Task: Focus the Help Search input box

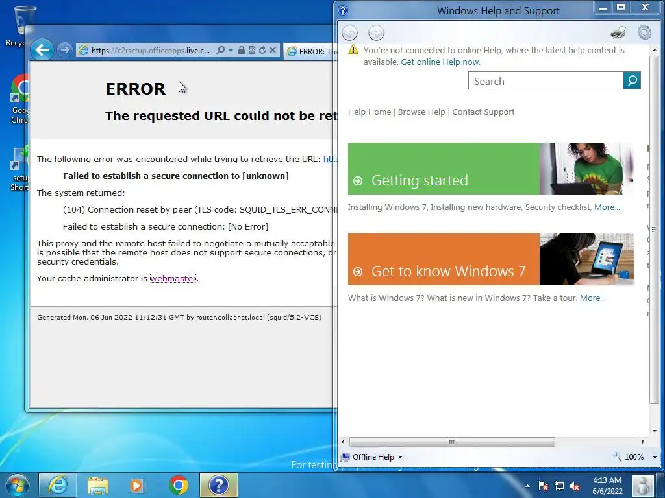Action: point(546,80)
